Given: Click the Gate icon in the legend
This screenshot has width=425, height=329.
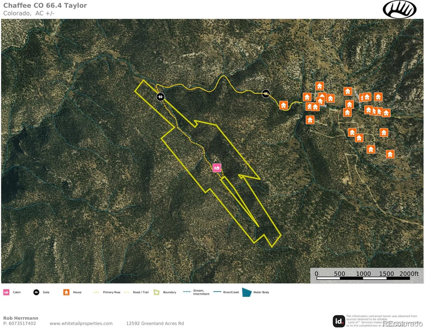Looking at the screenshot, I should coord(36,292).
